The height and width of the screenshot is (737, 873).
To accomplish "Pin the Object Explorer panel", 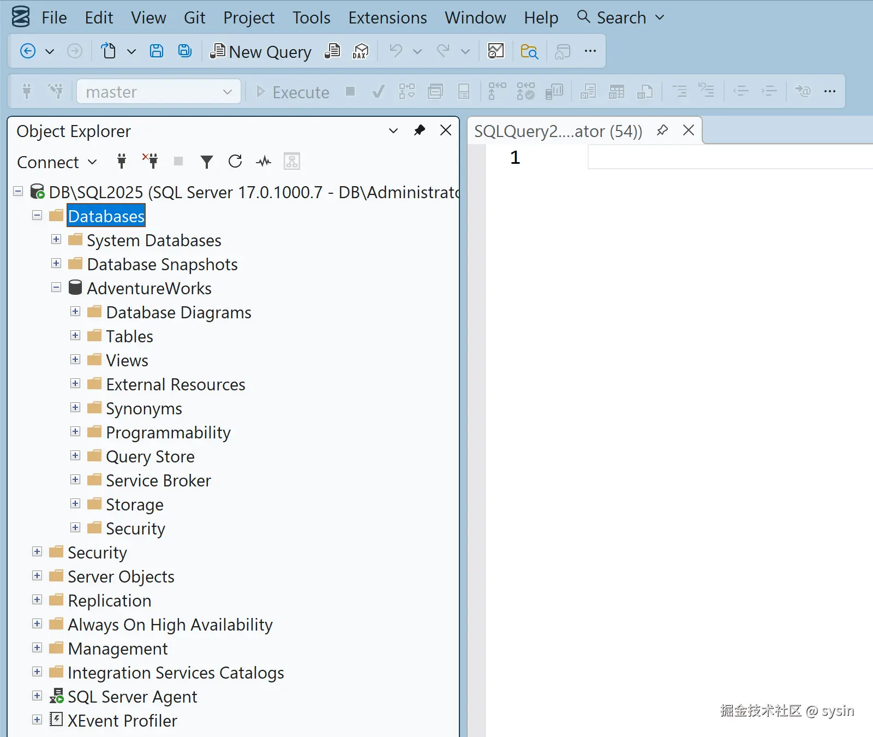I will pos(420,130).
